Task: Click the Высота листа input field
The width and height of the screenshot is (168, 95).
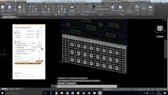Action: pyautogui.click(x=40, y=34)
